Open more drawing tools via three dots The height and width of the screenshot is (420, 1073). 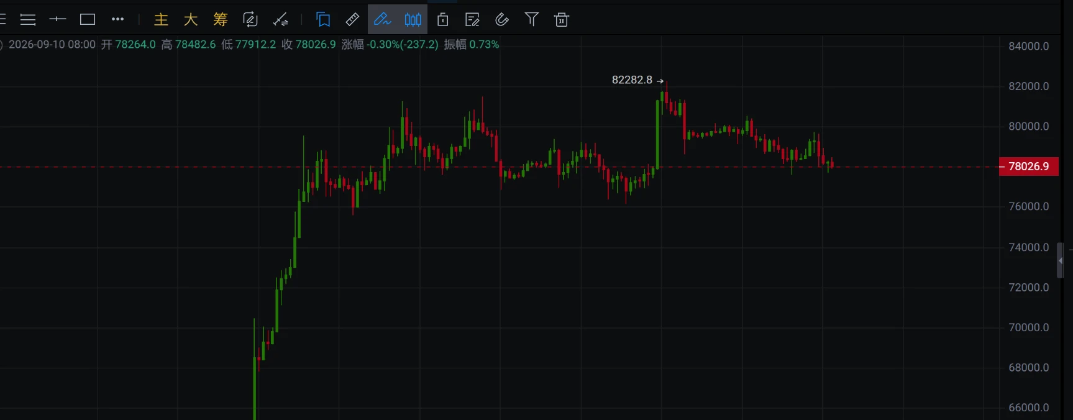117,20
